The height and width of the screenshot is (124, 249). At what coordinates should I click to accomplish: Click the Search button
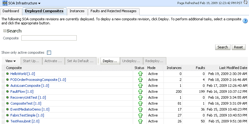point(223,47)
